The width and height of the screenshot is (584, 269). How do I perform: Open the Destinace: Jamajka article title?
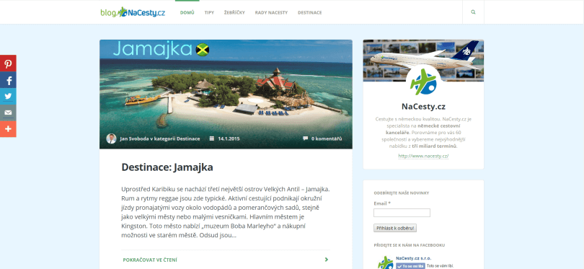click(x=167, y=167)
